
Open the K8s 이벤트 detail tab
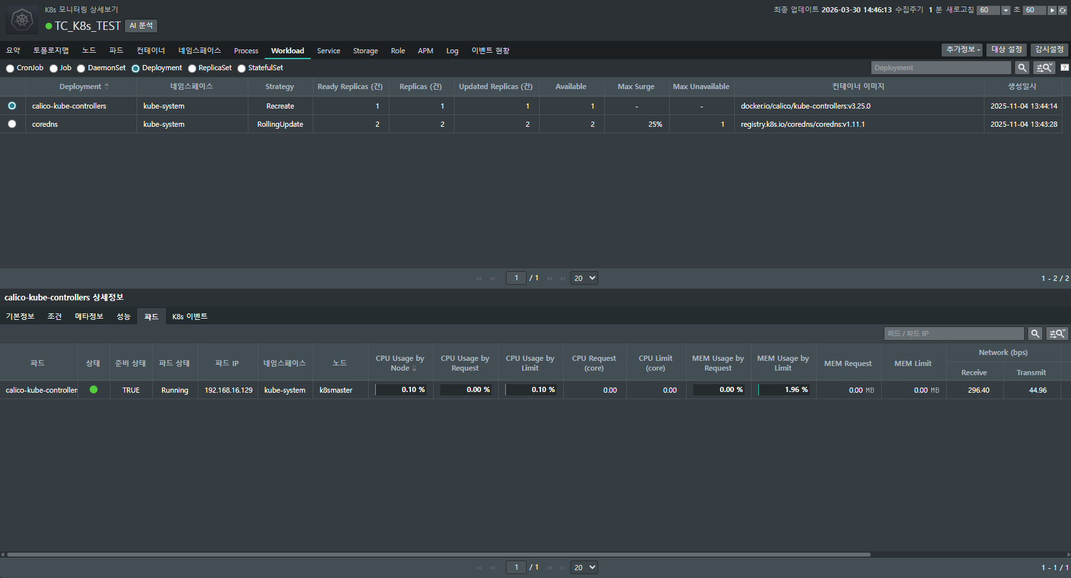(190, 317)
